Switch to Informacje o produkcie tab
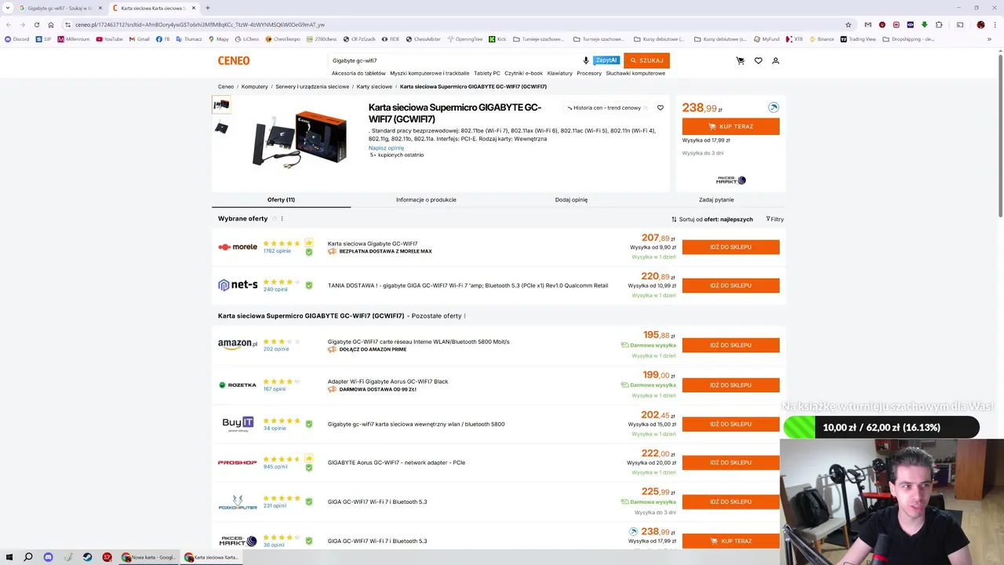Screen dimensions: 1004x565 coord(426,199)
